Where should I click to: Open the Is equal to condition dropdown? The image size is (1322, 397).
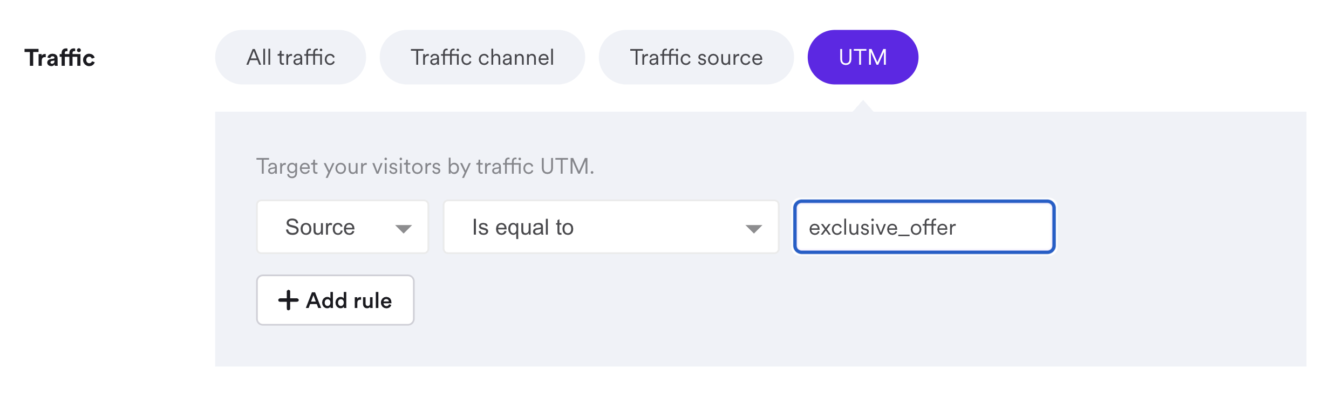click(x=610, y=227)
